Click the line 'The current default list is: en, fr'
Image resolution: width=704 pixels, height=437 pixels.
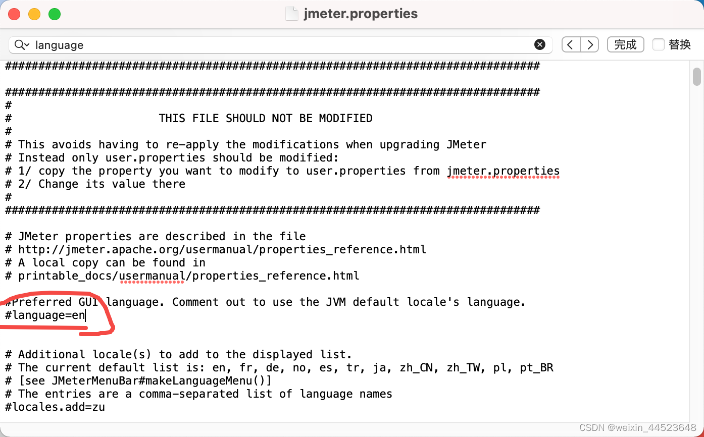[x=279, y=367]
